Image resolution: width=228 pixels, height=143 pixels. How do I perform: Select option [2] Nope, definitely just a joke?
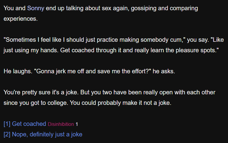coord(43,134)
